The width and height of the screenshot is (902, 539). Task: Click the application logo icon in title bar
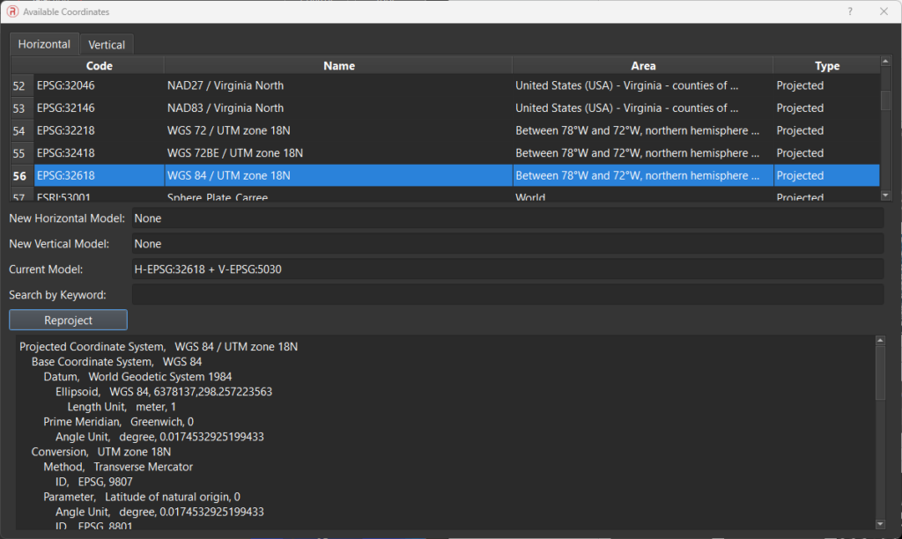12,11
